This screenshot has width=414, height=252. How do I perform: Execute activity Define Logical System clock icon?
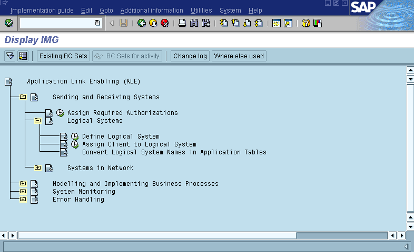point(75,136)
